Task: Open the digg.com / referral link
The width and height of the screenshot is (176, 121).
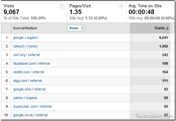Action: (28, 81)
